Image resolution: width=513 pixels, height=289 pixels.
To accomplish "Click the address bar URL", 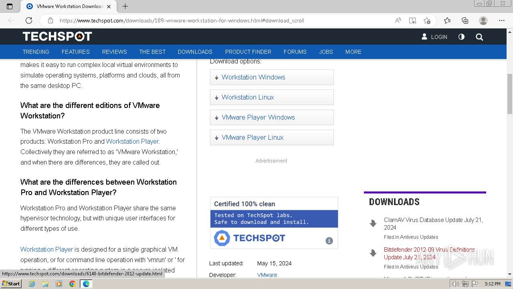I will pyautogui.click(x=182, y=20).
